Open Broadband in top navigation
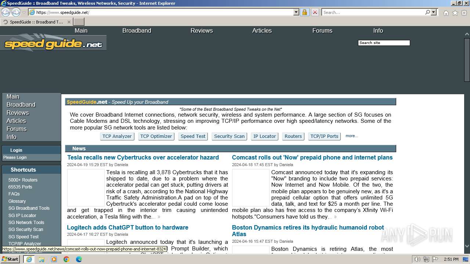Screen dimensions: 470x264 [137, 31]
